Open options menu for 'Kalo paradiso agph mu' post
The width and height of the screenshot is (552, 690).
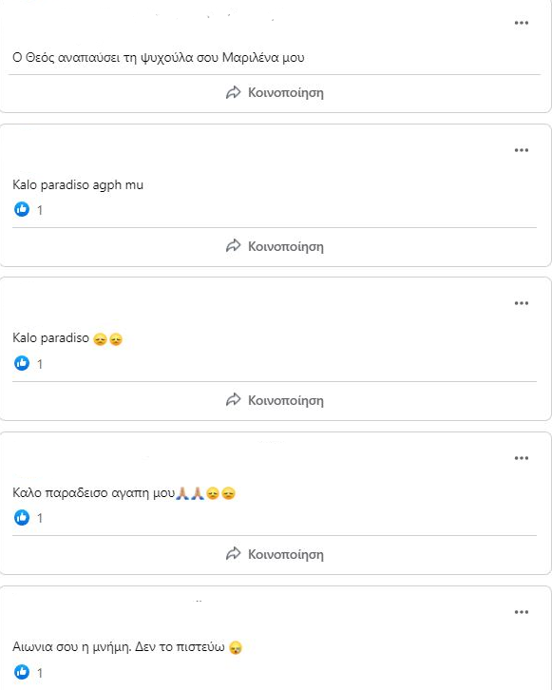coord(522,150)
